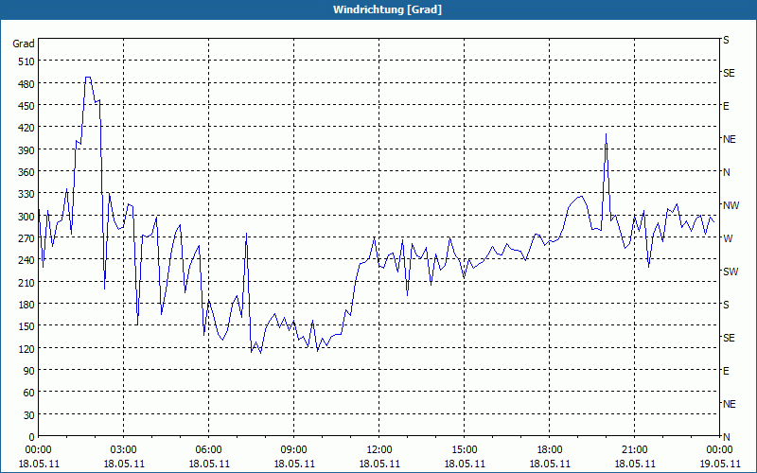Select the SE compass label beside 120 gridline

pos(729,338)
